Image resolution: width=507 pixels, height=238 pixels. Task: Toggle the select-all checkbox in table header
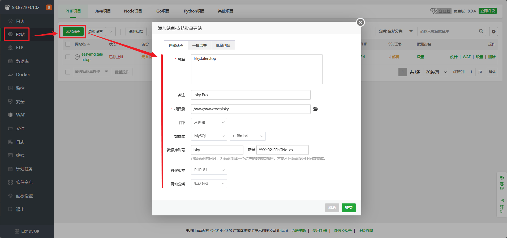(x=68, y=44)
